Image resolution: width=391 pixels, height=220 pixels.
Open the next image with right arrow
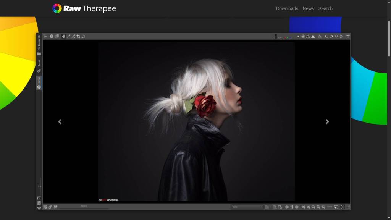coord(297,207)
